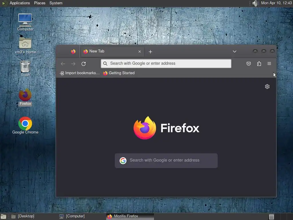Open Getting Started bookmark
293x220 pixels.
click(x=119, y=73)
